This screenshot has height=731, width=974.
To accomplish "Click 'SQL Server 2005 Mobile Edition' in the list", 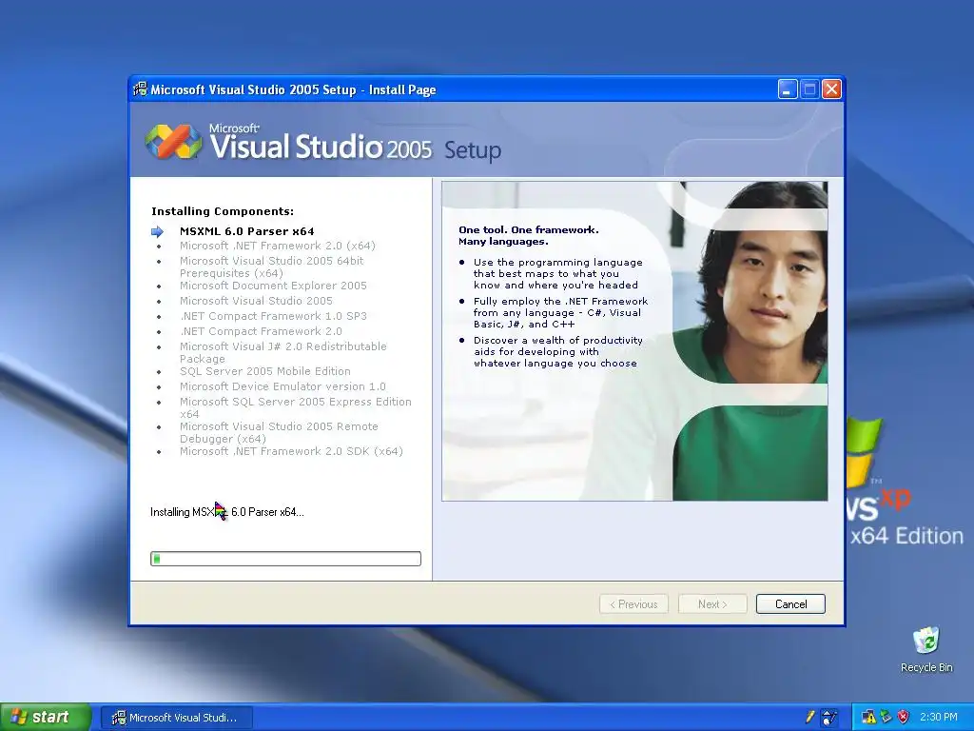I will 264,371.
